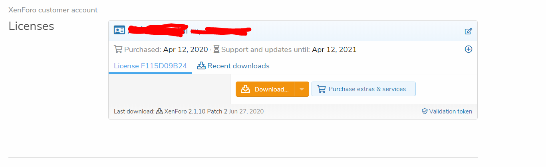The width and height of the screenshot is (546, 167).
Task: Click the shield icon next to Validation token
Action: [x=425, y=111]
